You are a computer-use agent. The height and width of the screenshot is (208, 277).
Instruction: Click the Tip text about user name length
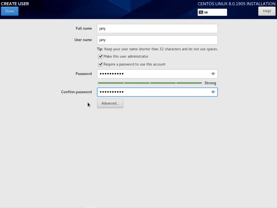tap(157, 49)
